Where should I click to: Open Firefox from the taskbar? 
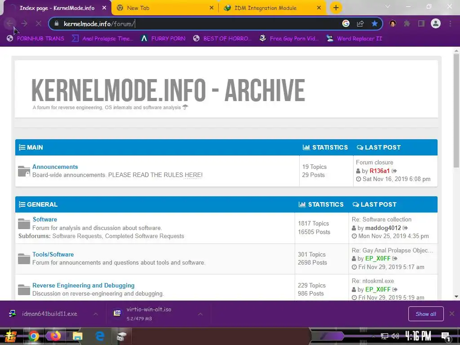[x=55, y=336]
